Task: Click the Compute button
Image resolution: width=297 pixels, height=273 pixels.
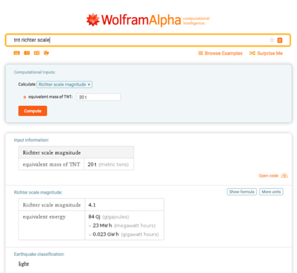Action: pos(33,111)
